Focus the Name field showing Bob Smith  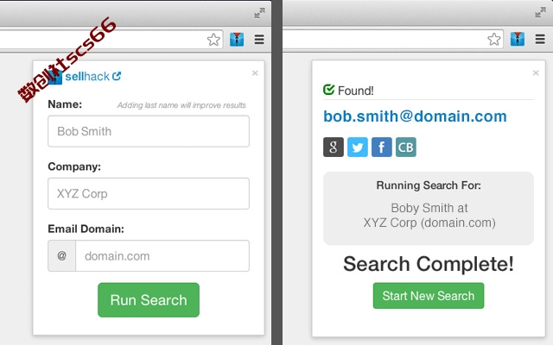(149, 131)
